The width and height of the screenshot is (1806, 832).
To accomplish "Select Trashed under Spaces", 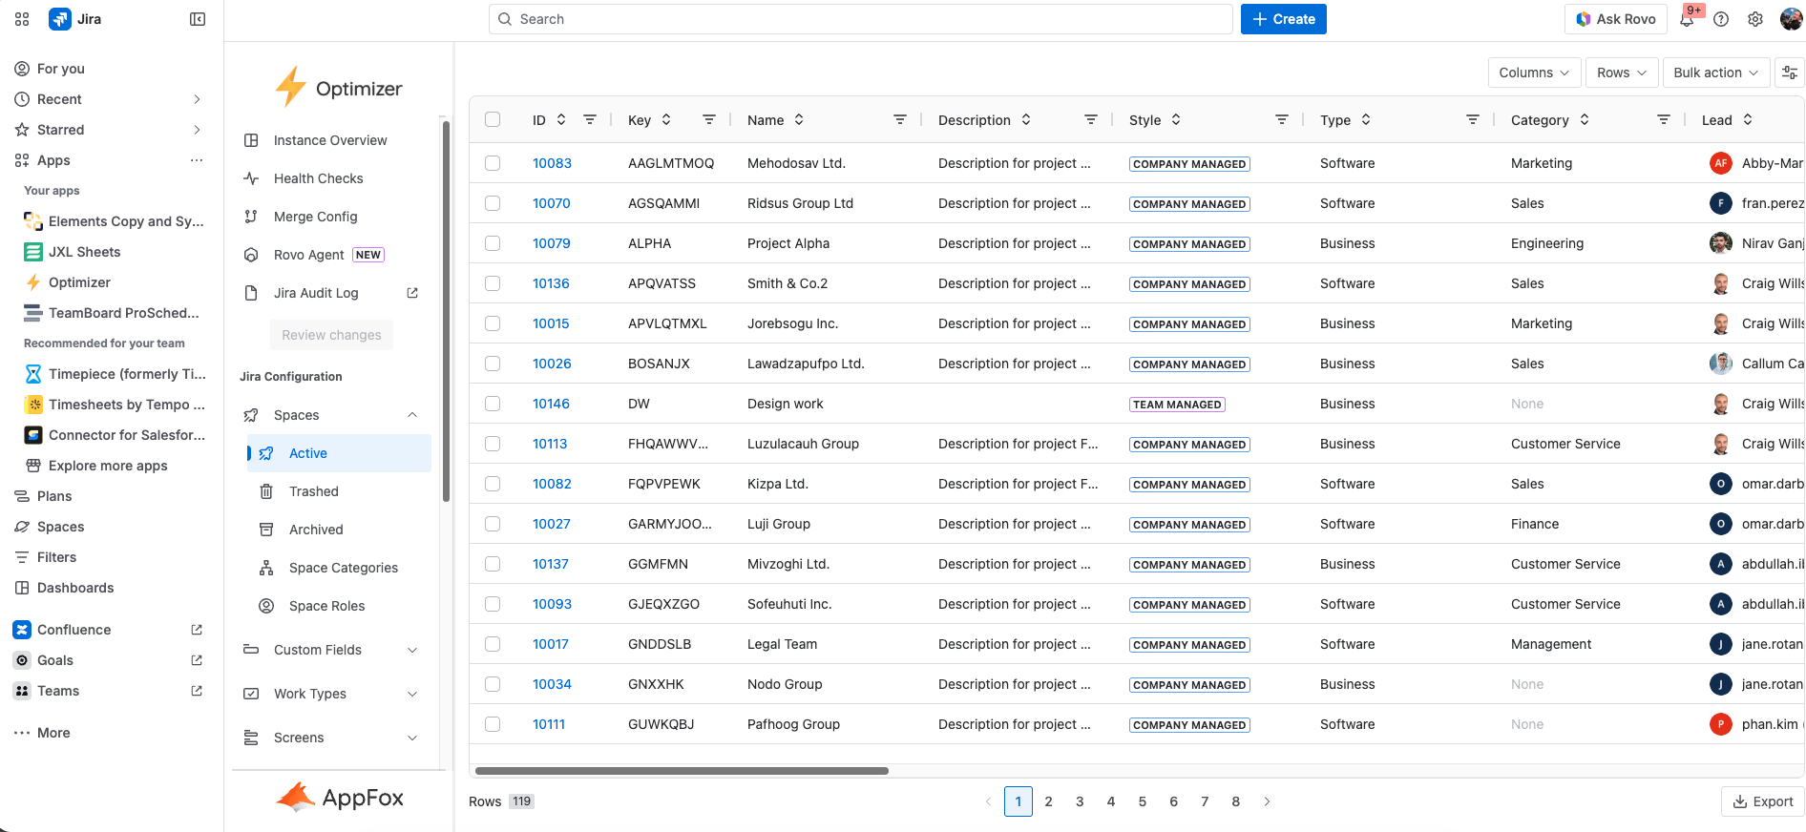I will [313, 491].
